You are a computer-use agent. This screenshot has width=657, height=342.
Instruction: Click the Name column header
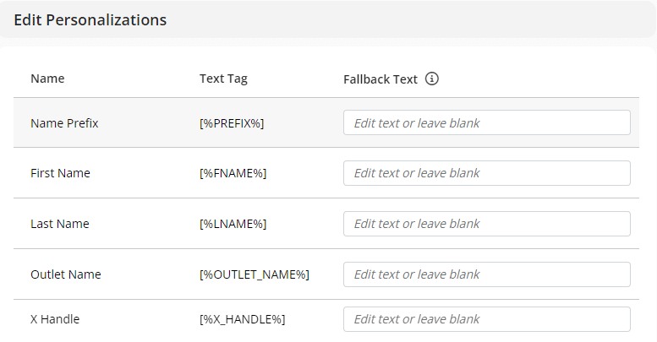coord(47,79)
